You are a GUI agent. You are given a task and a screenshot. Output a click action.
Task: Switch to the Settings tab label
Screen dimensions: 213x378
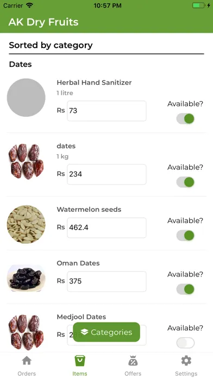coord(186,374)
